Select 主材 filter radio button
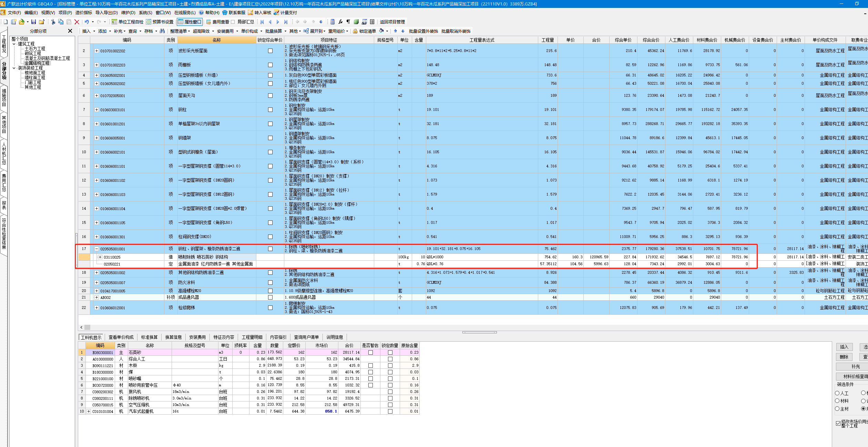 coord(837,409)
